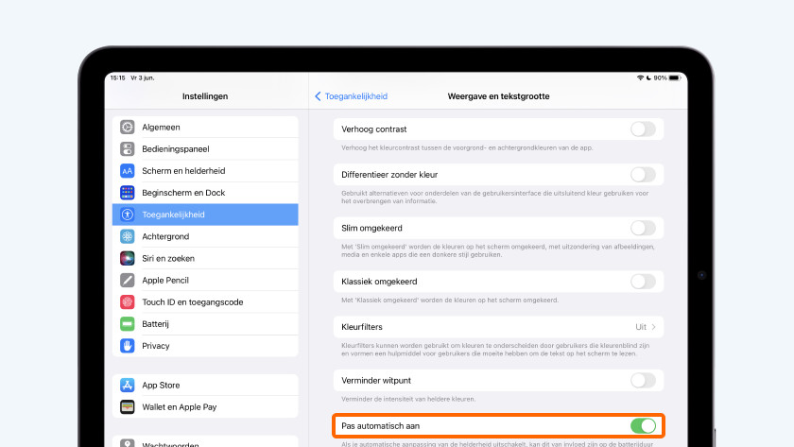Disable the Pas automatisch aan switch
The height and width of the screenshot is (447, 794).
643,426
